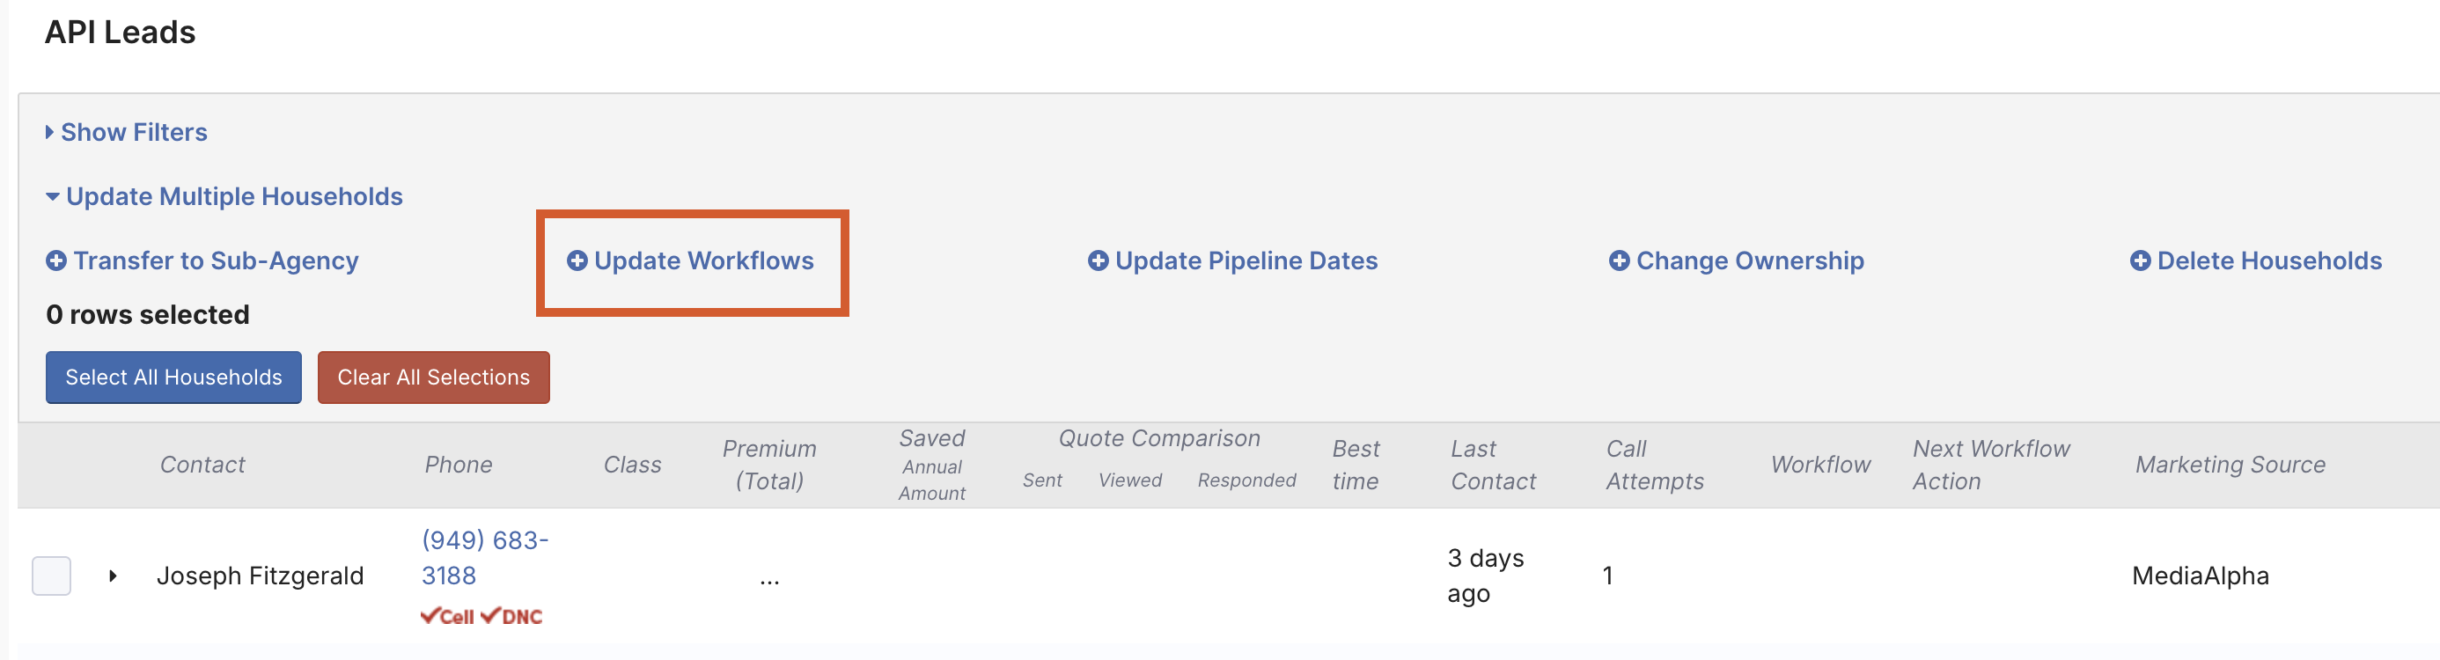Click the Joseph Fitzgerald contact name
Image resolution: width=2440 pixels, height=660 pixels.
coord(261,576)
